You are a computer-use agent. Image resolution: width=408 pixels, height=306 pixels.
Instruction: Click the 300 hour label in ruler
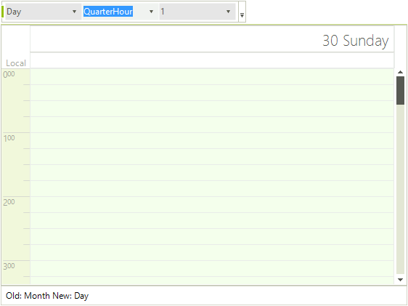[x=9, y=266]
